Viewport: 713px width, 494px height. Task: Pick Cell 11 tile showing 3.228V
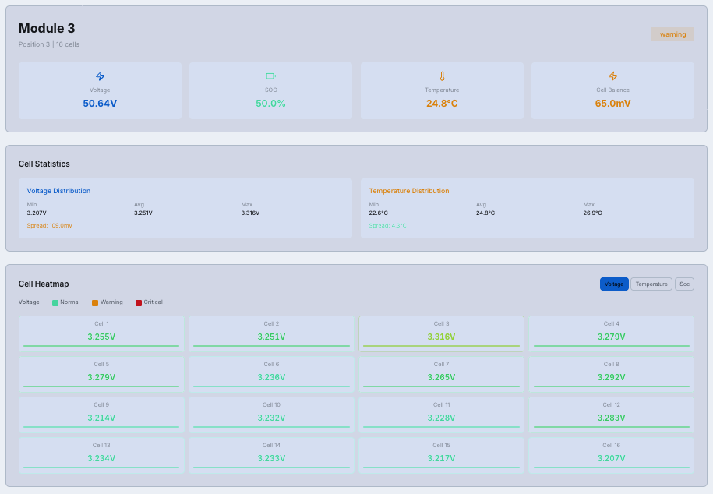[441, 415]
